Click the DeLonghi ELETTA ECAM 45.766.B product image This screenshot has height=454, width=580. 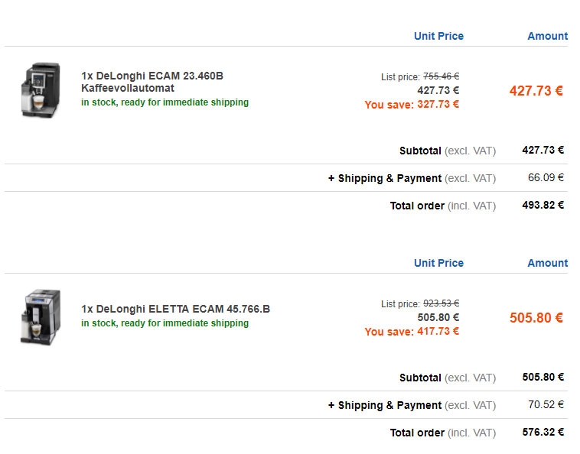[x=41, y=317]
